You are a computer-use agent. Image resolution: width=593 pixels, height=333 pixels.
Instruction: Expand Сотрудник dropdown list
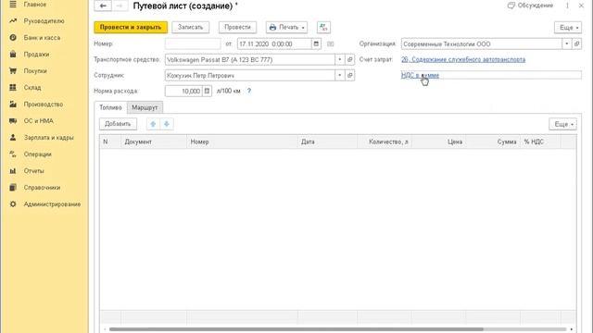point(340,76)
